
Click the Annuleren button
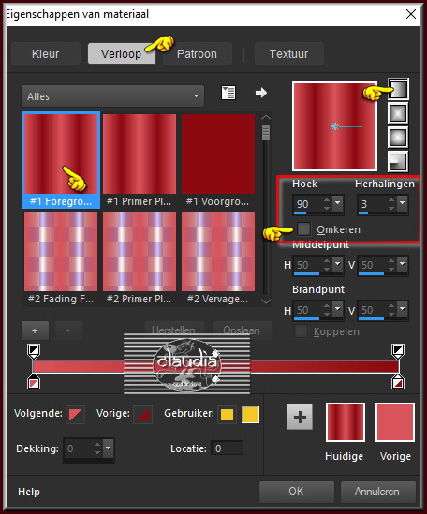click(377, 492)
